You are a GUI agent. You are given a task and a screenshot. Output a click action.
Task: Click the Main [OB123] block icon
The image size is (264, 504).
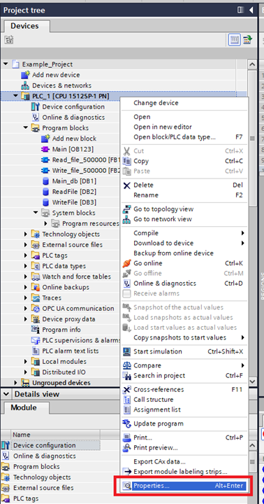(x=45, y=149)
